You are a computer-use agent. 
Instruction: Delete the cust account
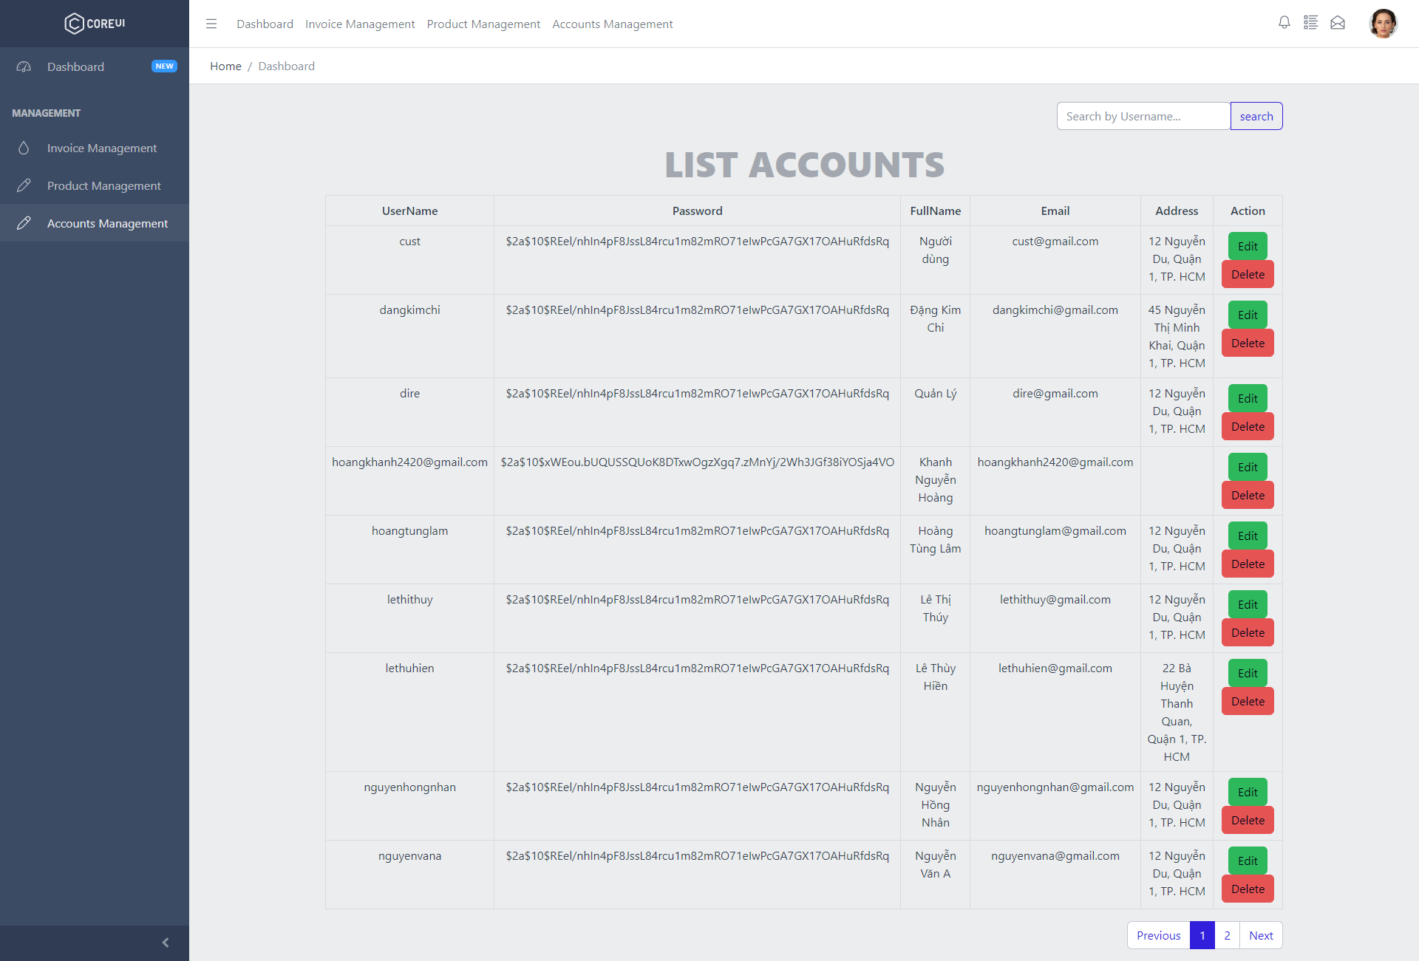[1248, 274]
